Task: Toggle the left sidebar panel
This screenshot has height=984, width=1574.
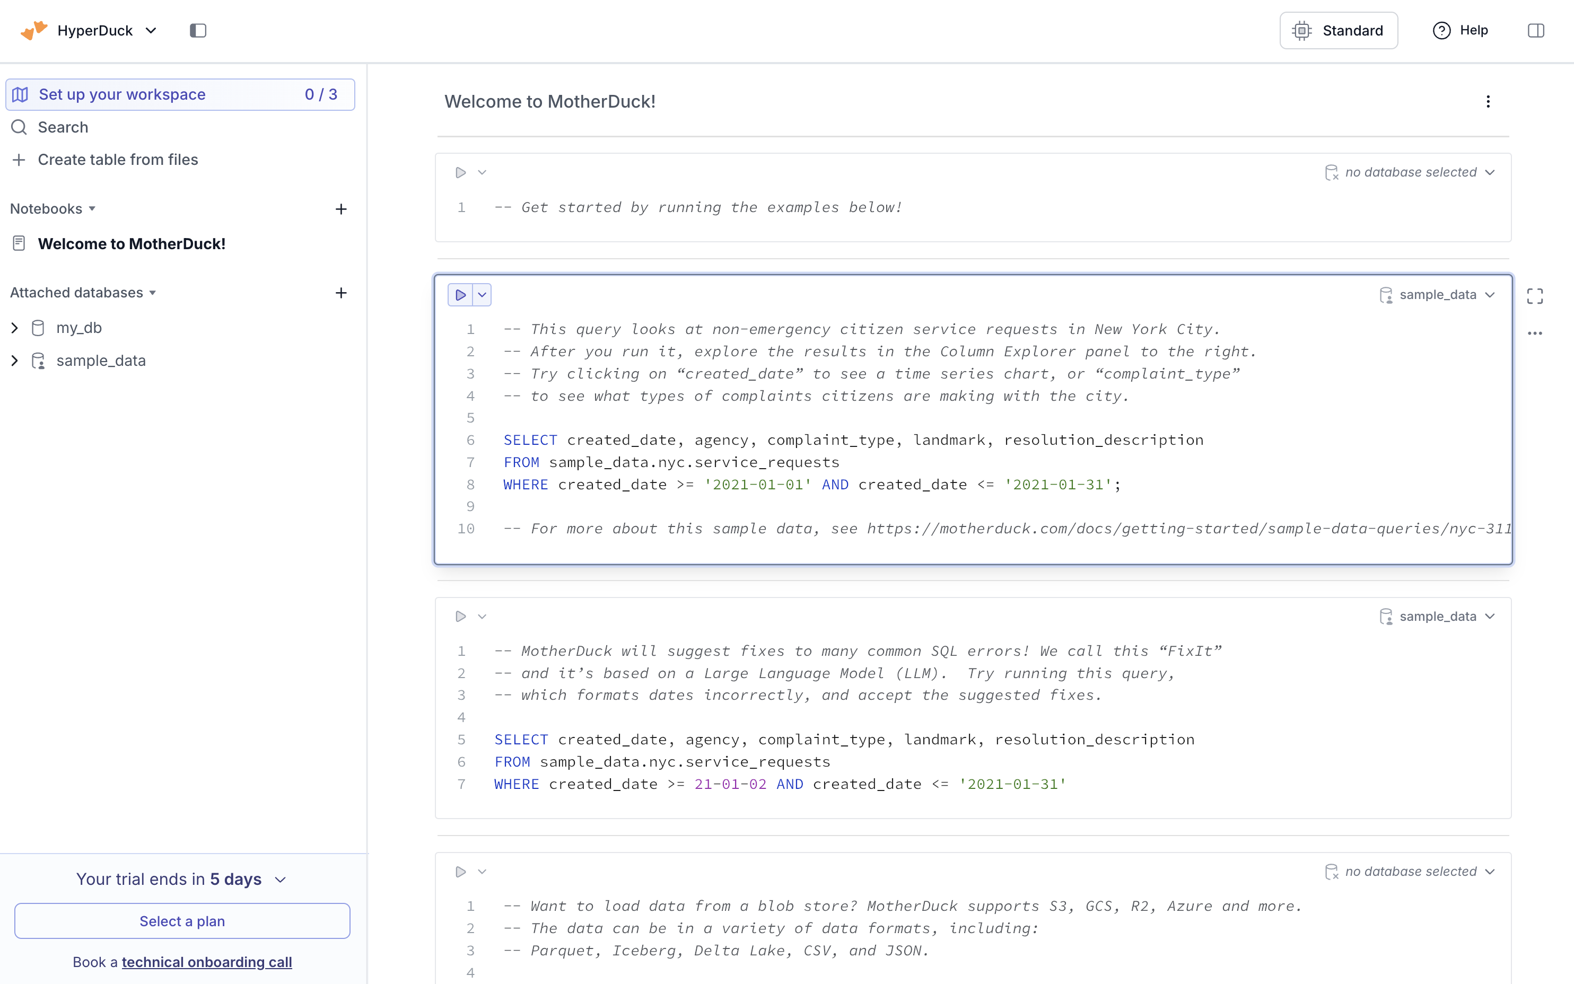Action: click(x=198, y=31)
